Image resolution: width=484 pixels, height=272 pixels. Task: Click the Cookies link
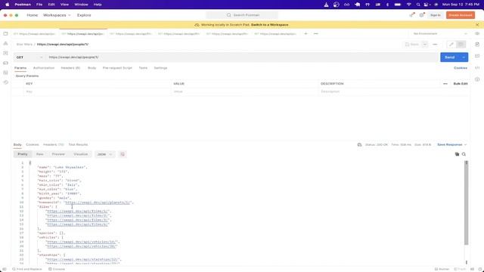pyautogui.click(x=461, y=68)
